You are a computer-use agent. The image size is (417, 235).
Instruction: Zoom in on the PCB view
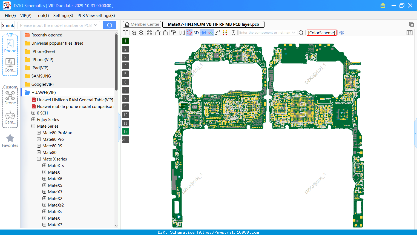(x=134, y=33)
